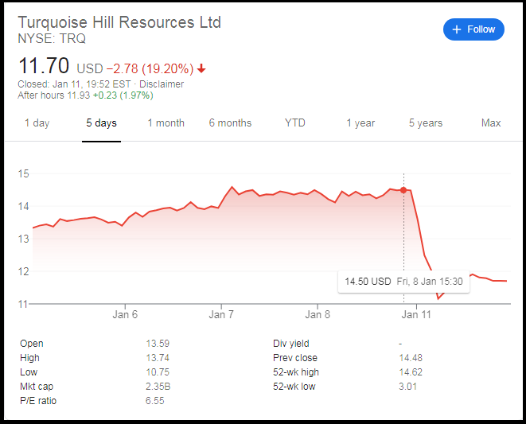
Task: Switch to the 6 months tab
Action: point(230,123)
